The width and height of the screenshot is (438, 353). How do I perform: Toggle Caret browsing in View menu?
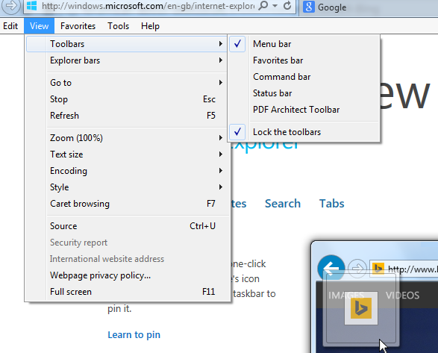(x=128, y=204)
